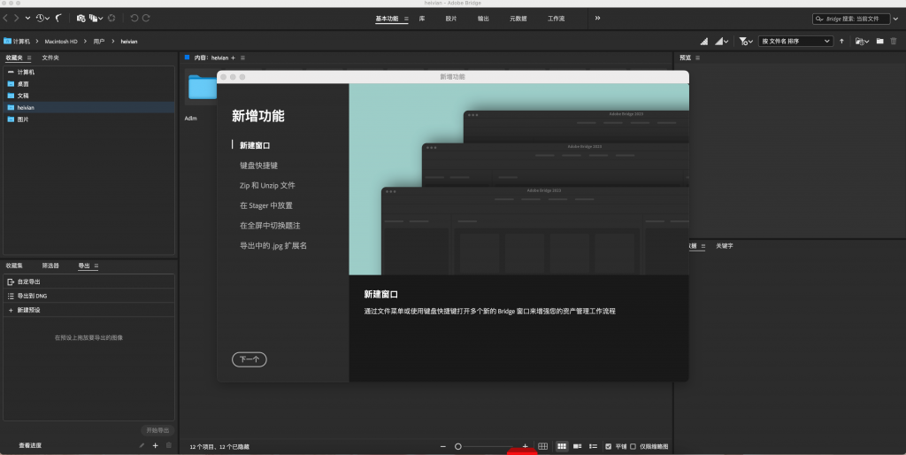Click Macintosh HD in the path bar

[x=61, y=41]
